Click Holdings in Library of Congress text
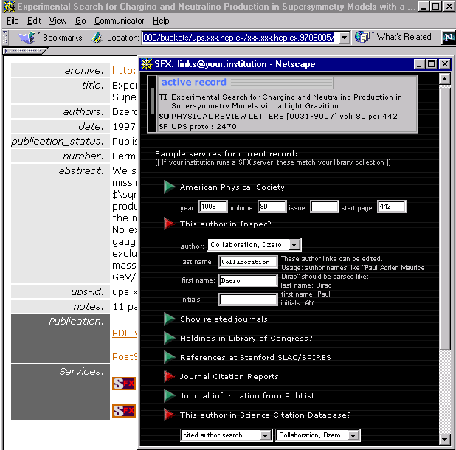Viewport: 456px width, 450px height. click(x=246, y=338)
